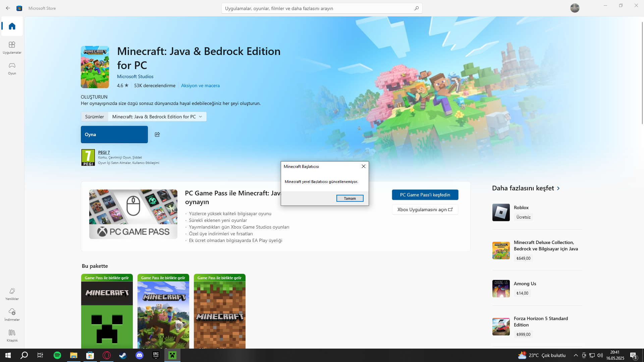This screenshot has height=362, width=644.
Task: Open Roblox thumbnail in recommendations
Action: click(x=501, y=212)
